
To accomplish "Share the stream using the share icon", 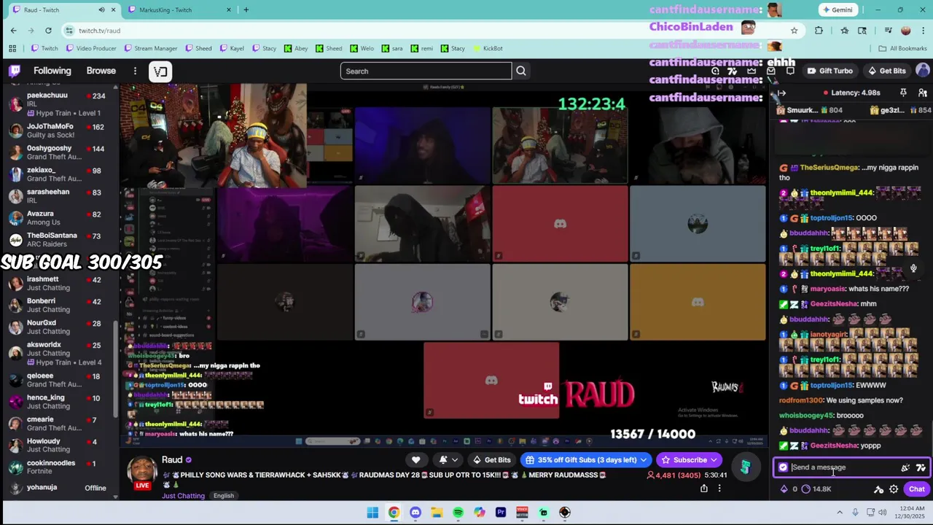I will click(x=703, y=489).
